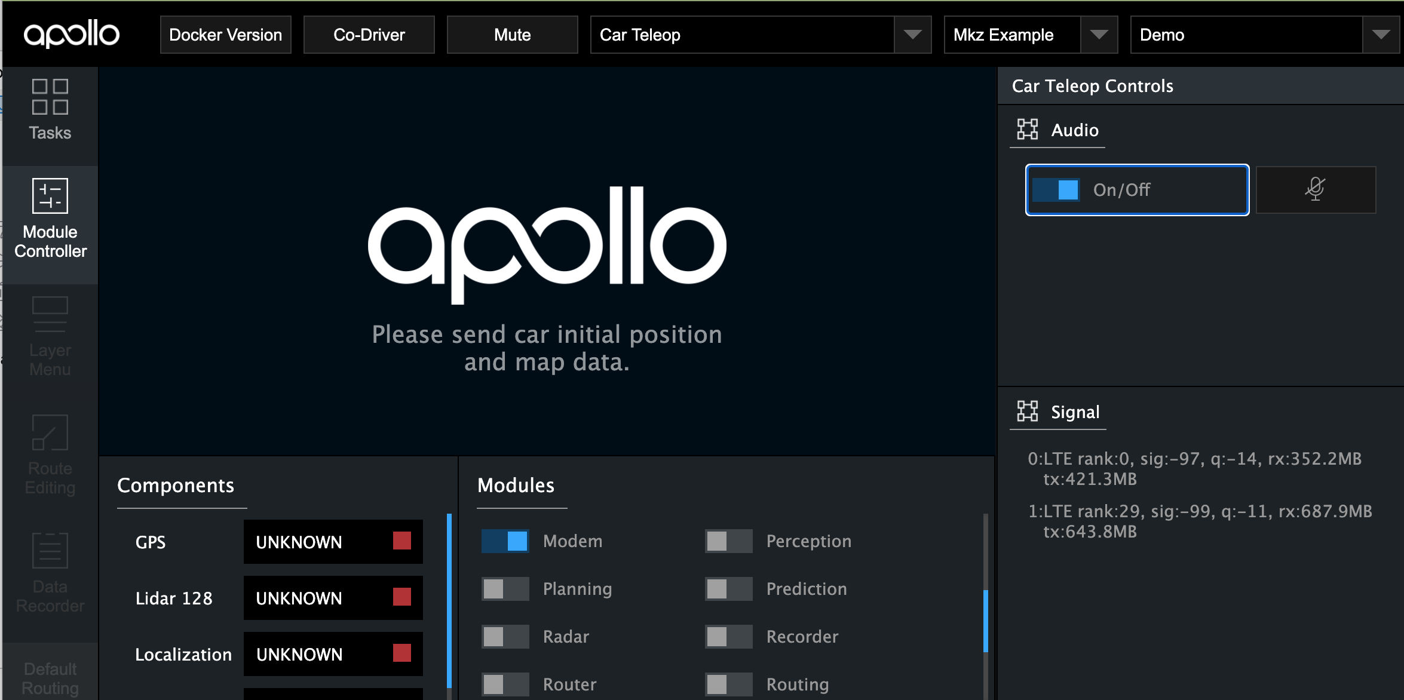Click the GPS component label
The width and height of the screenshot is (1404, 700).
point(151,542)
